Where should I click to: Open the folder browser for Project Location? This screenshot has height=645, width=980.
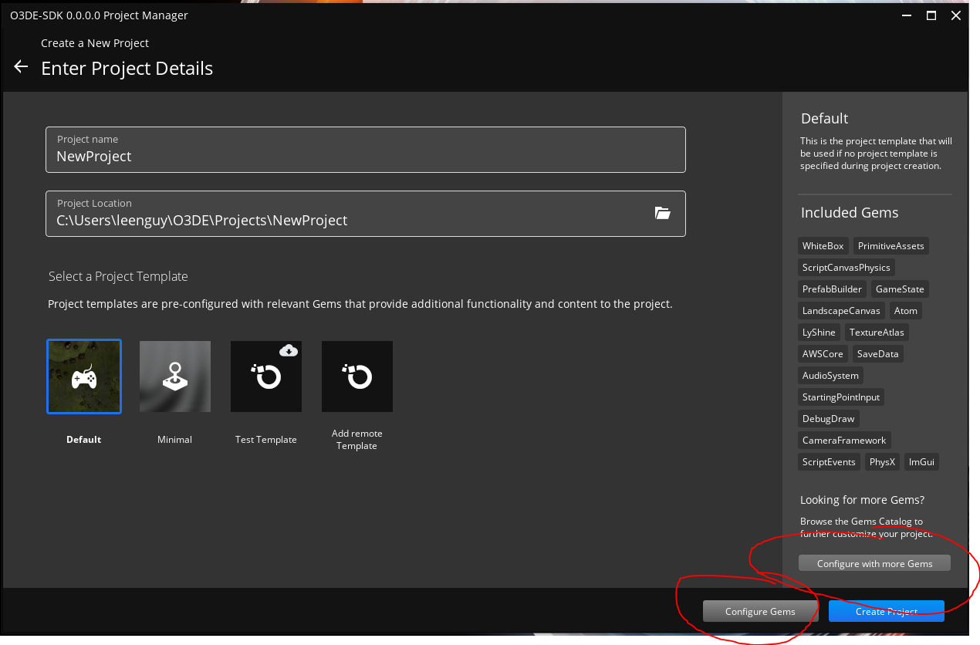(663, 213)
